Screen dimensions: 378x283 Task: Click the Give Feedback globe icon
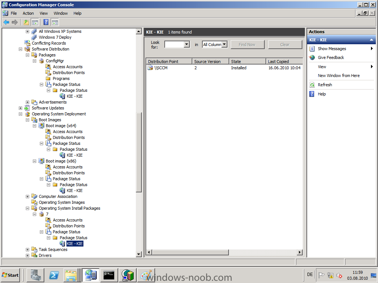coord(312,57)
